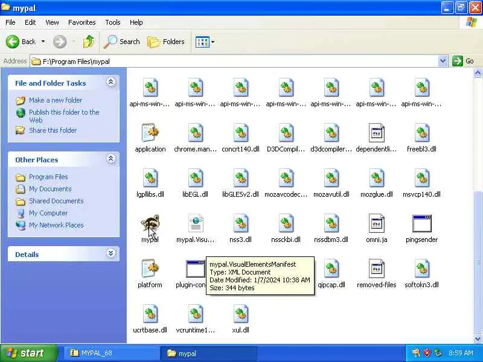The width and height of the screenshot is (483, 362).
Task: Select the platform config file icon
Action: (150, 268)
